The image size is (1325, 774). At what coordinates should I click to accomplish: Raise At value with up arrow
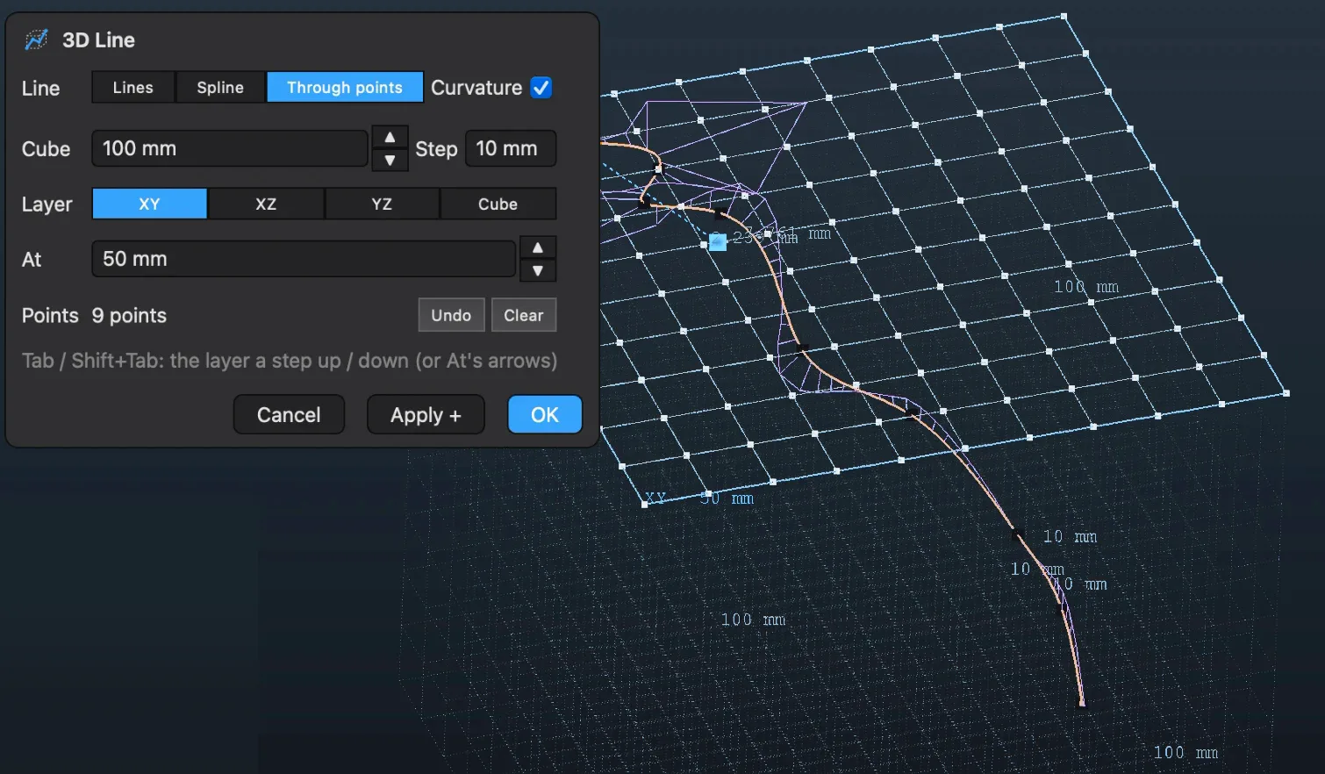538,248
